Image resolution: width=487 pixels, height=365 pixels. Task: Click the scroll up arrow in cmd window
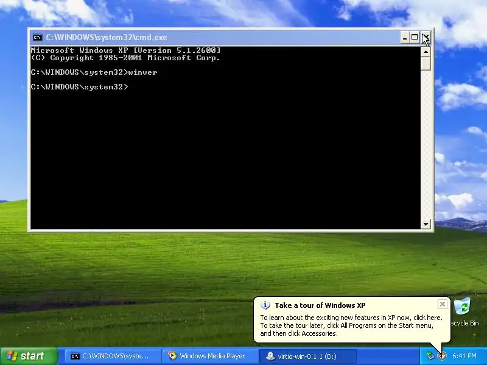tap(426, 52)
